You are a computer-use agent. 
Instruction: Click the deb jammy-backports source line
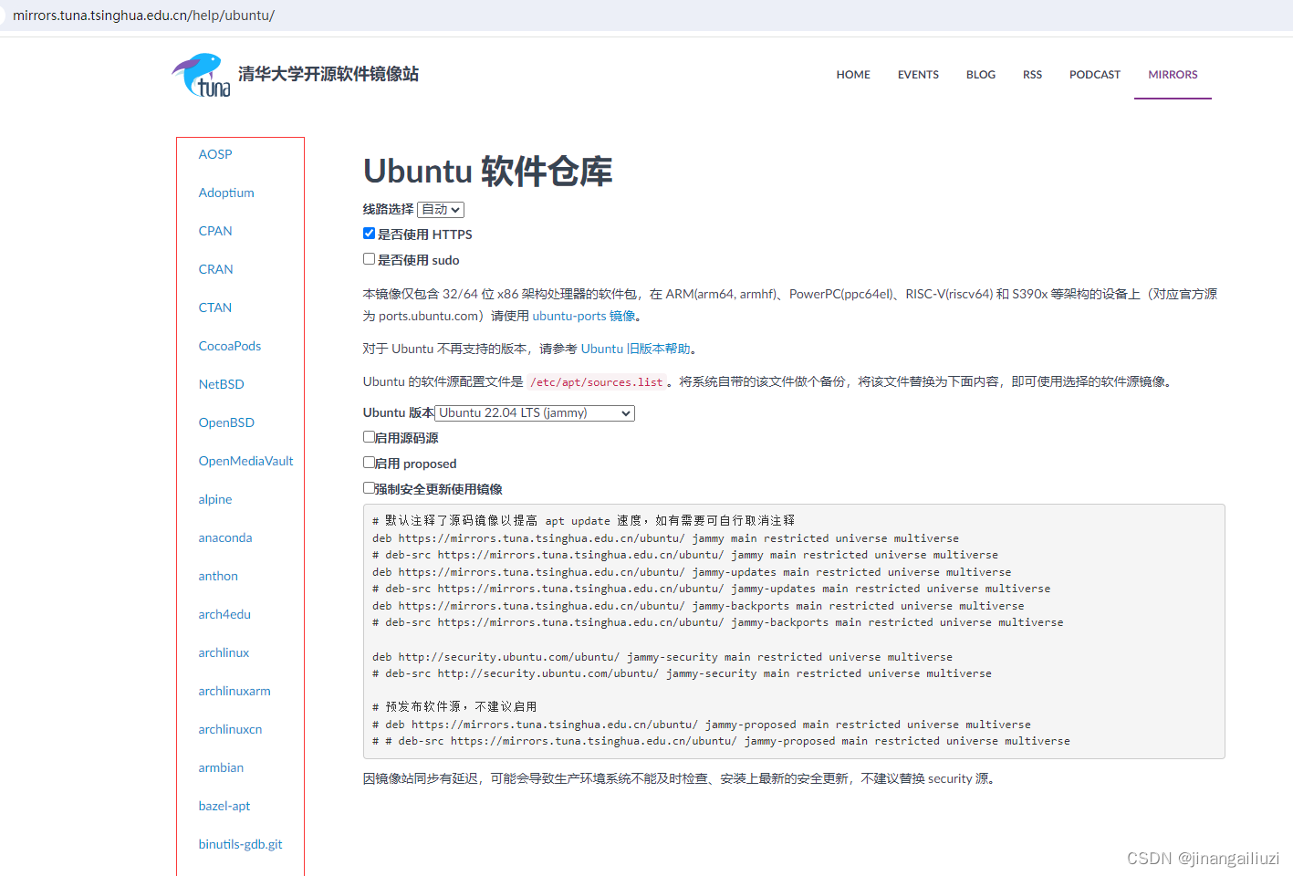[698, 606]
